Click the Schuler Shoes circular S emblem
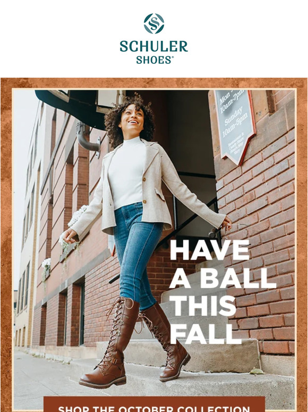308x412 pixels. tap(154, 23)
